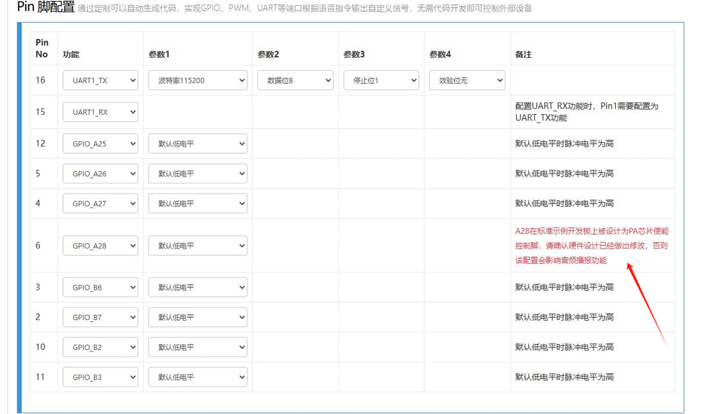Open the 默认低电平 dropdown for pin 12
The image size is (705, 414).
point(198,143)
